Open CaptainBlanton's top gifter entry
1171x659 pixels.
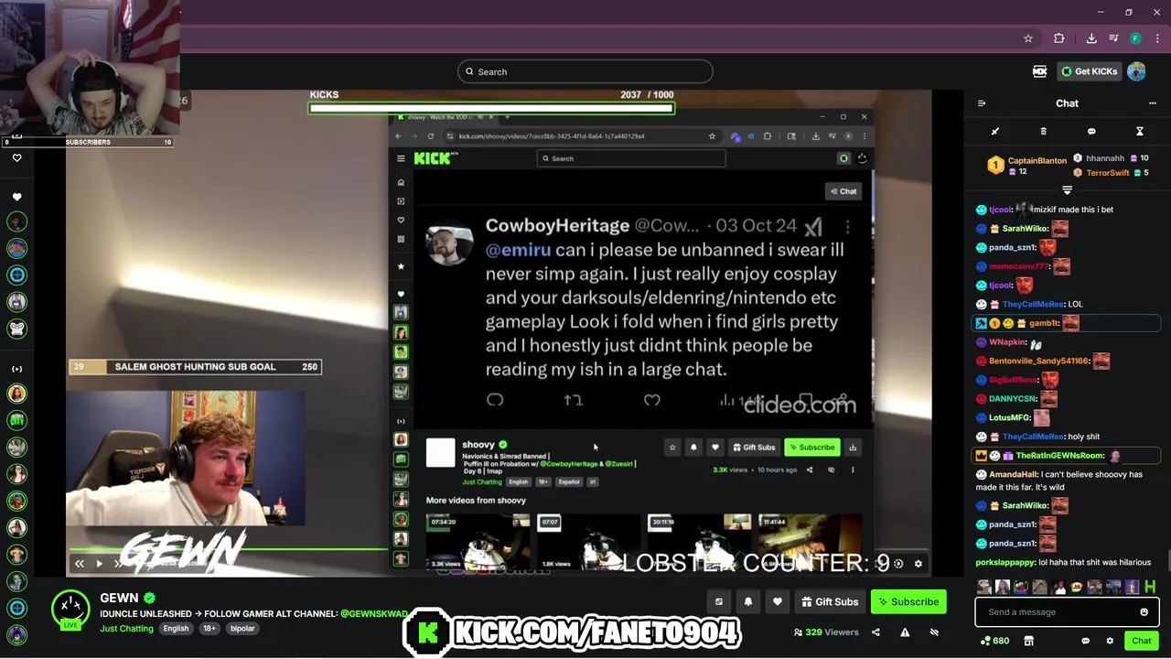(1027, 166)
